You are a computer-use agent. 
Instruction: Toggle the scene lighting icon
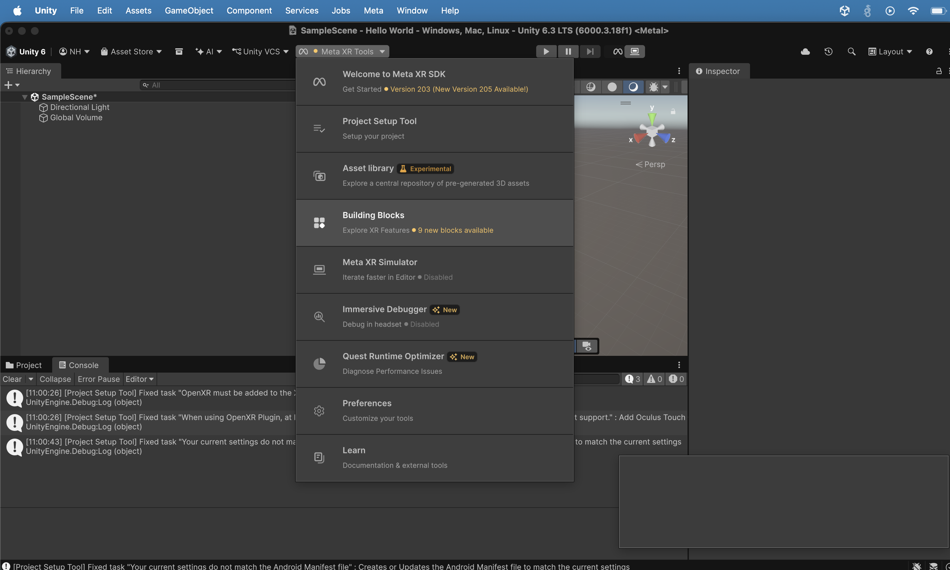tap(633, 87)
